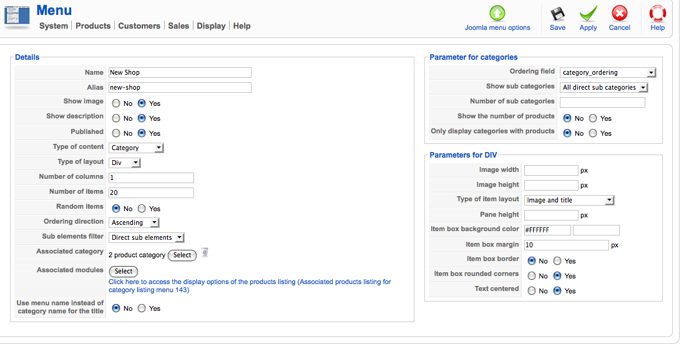The image size is (684, 347).
Task: Enable Random items Yes option
Action: tap(142, 209)
